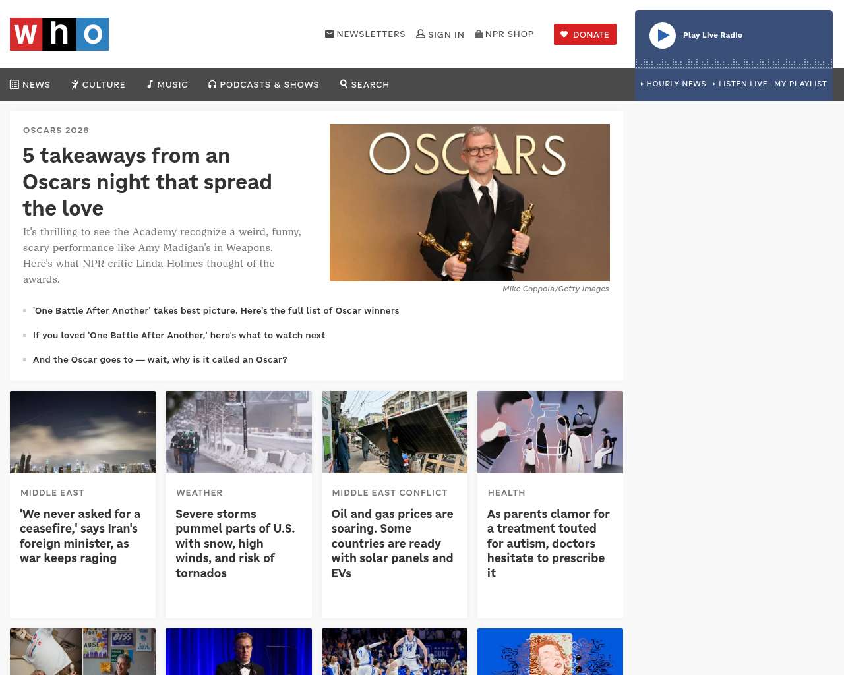Visit the NPR Shop link
The height and width of the screenshot is (675, 844).
pyautogui.click(x=504, y=34)
